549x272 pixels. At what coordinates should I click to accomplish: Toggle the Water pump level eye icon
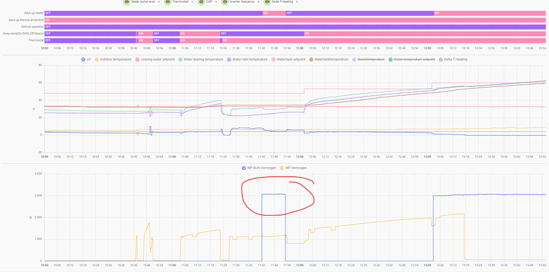pyautogui.click(x=127, y=2)
